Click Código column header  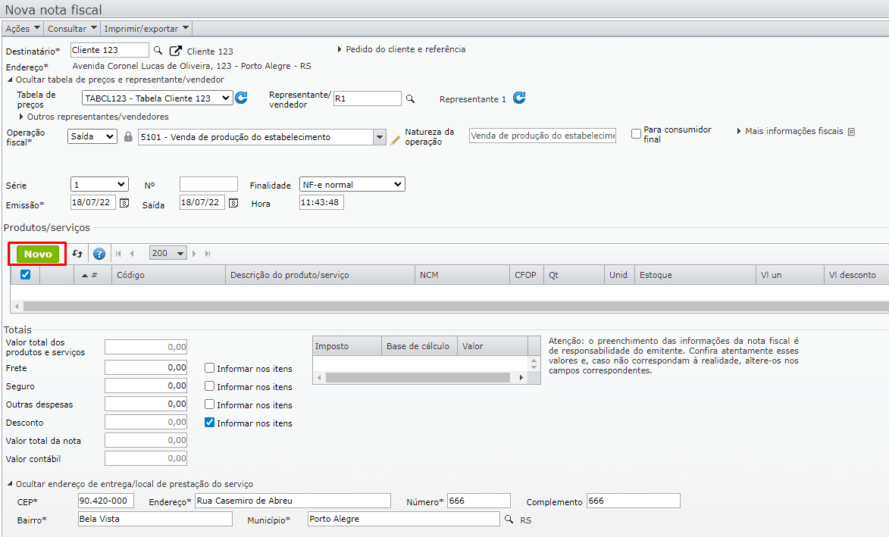(x=168, y=275)
